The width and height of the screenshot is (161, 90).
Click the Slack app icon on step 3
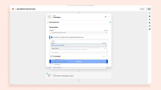[49, 75]
